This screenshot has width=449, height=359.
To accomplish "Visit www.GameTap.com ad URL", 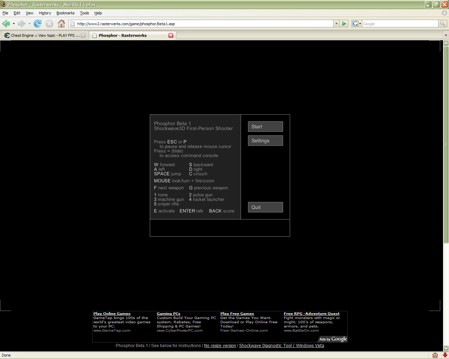I will 112,331.
